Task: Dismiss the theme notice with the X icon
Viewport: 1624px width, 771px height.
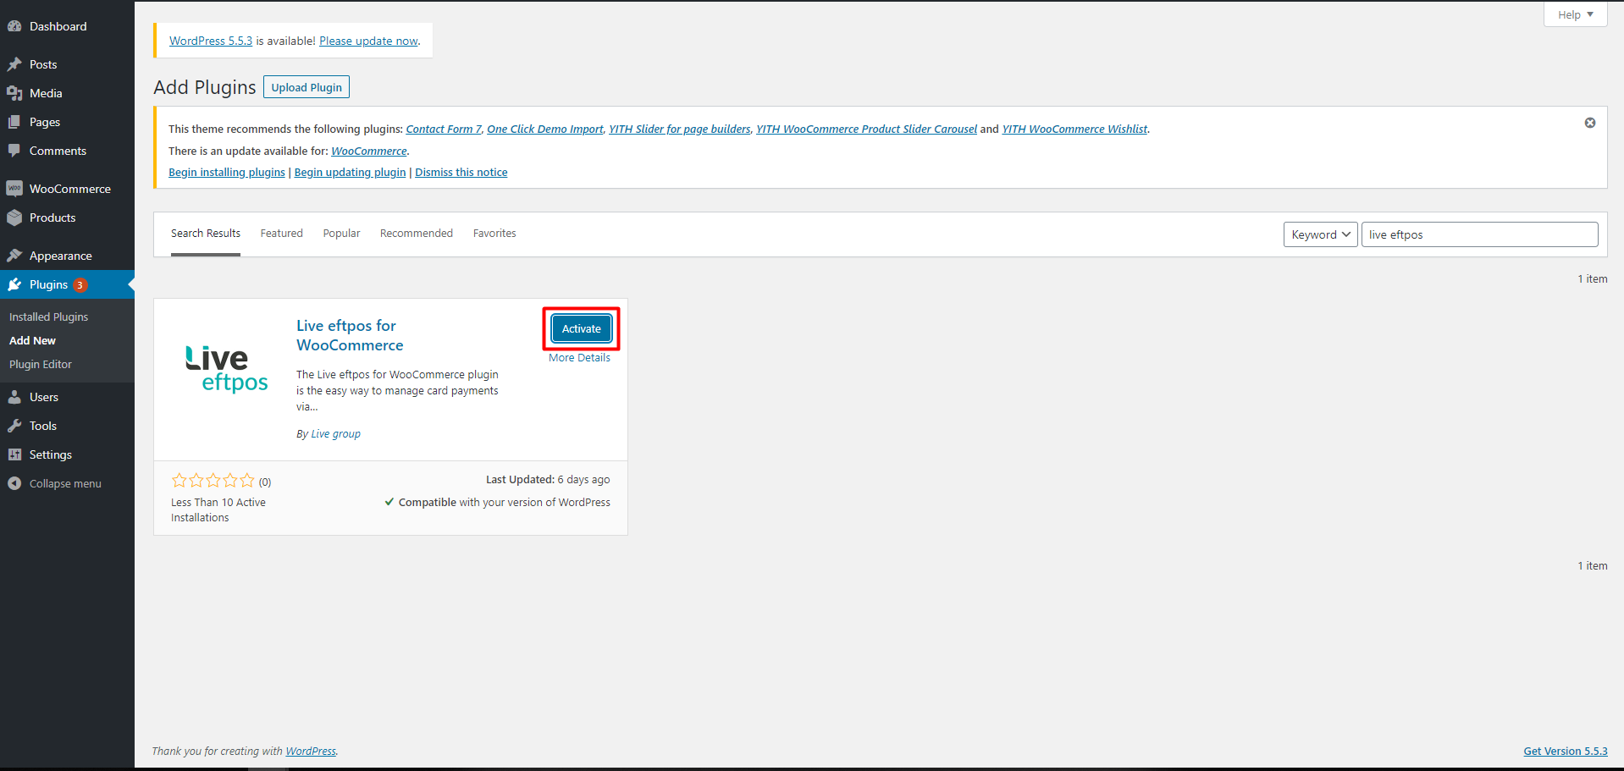Action: click(1590, 123)
